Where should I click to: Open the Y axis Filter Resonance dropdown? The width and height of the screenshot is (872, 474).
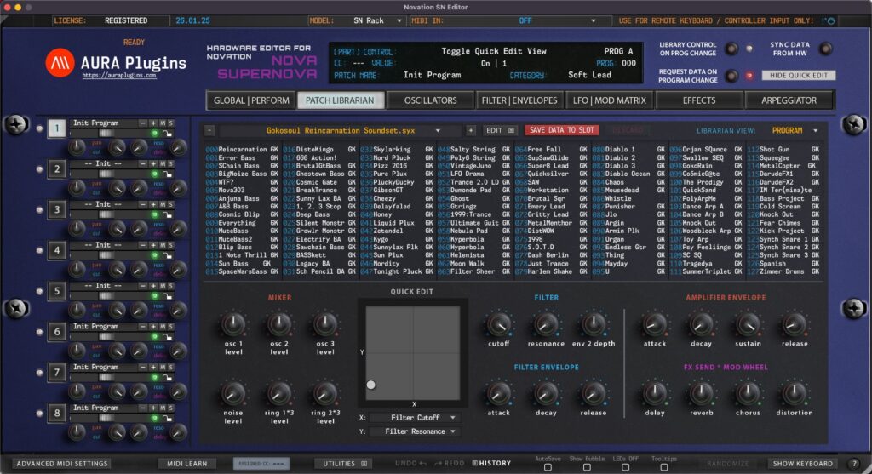coord(415,431)
